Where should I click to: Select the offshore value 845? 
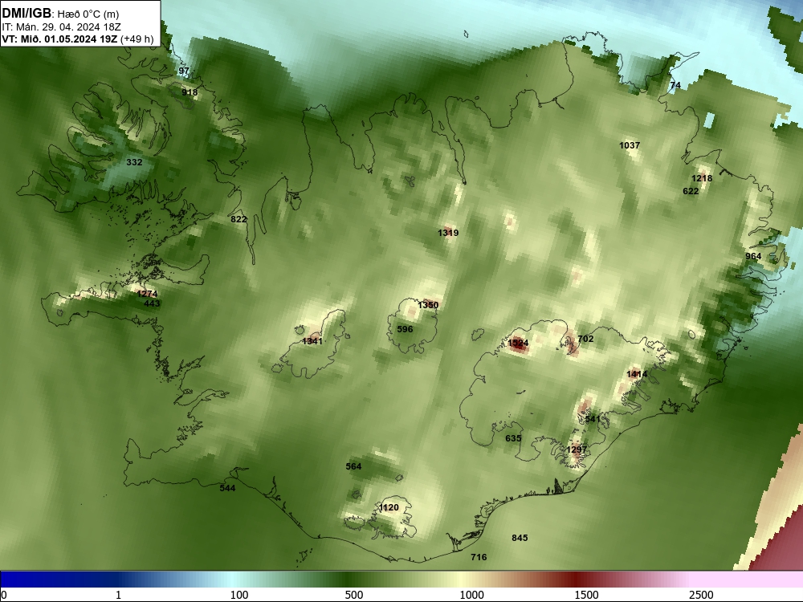520,538
